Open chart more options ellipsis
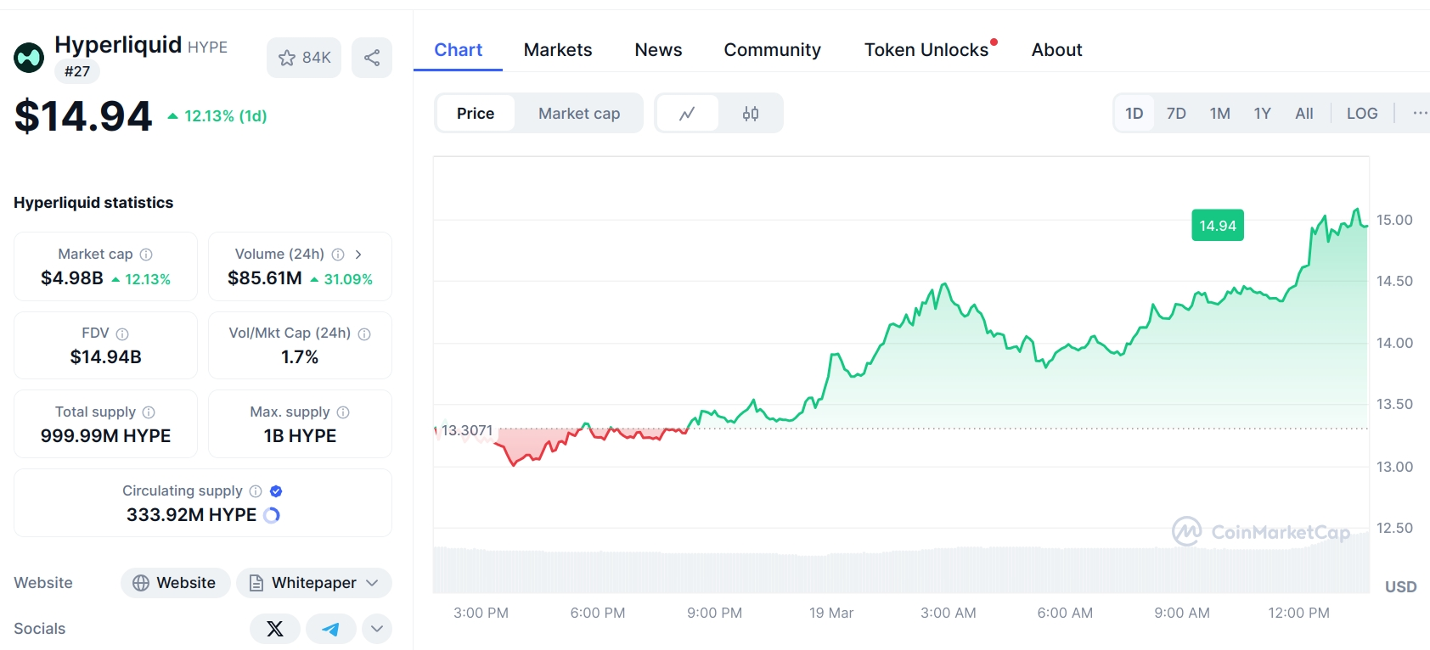1430x650 pixels. pos(1420,114)
